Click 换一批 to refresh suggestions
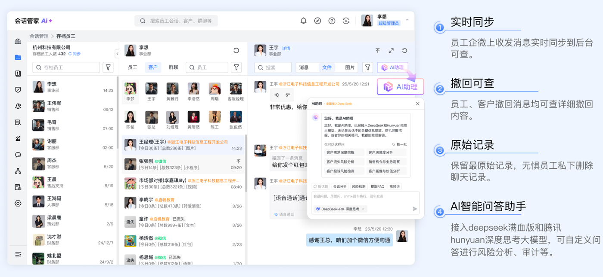603x277 pixels. [399, 145]
